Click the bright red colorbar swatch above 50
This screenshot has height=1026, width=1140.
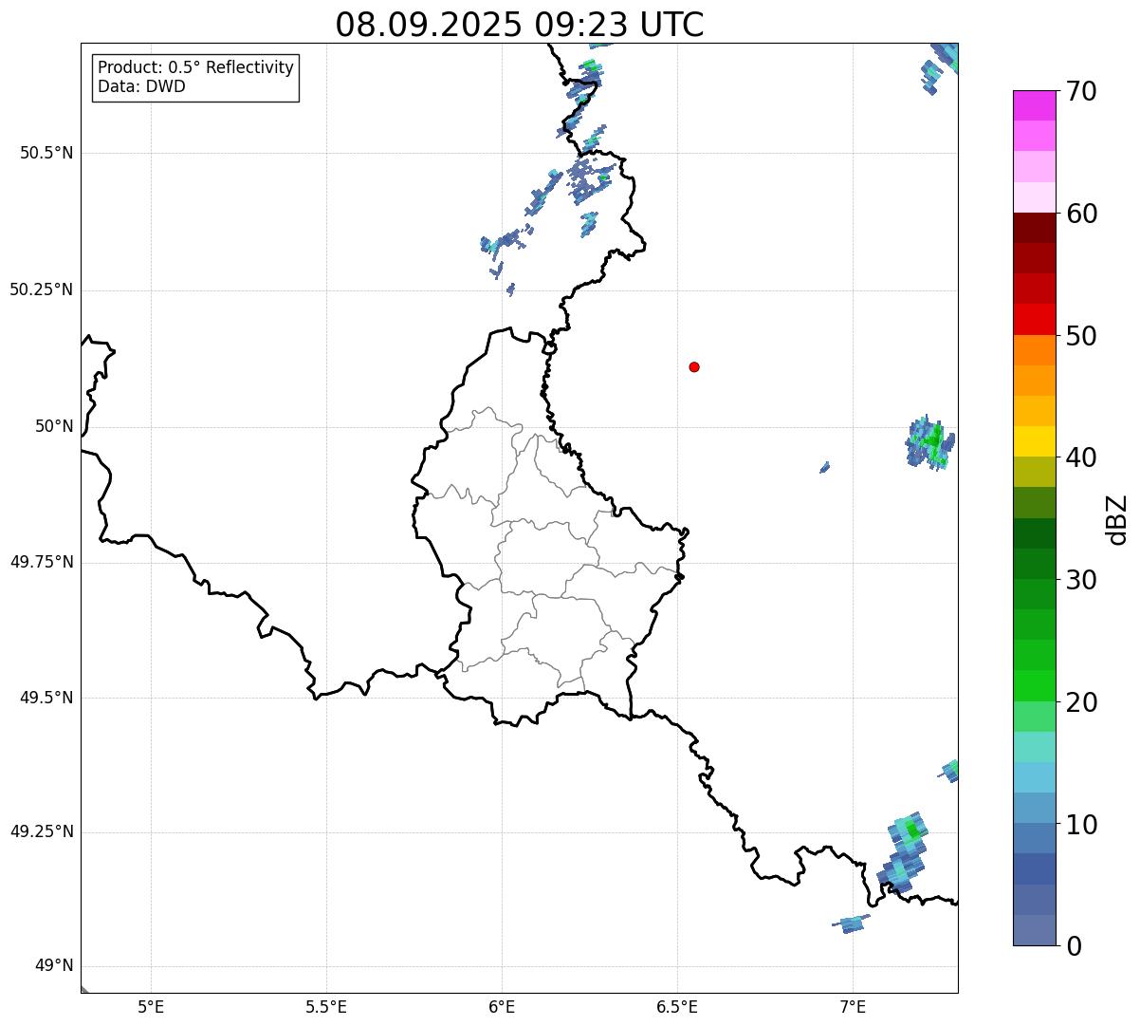click(x=1034, y=319)
